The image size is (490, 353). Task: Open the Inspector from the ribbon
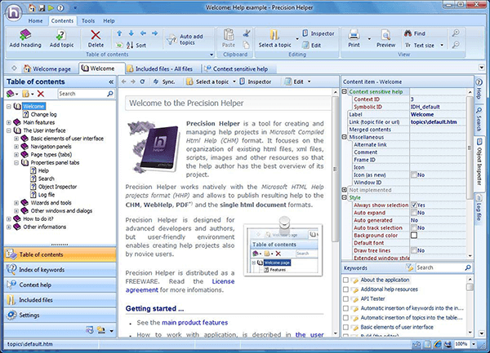[x=319, y=33]
